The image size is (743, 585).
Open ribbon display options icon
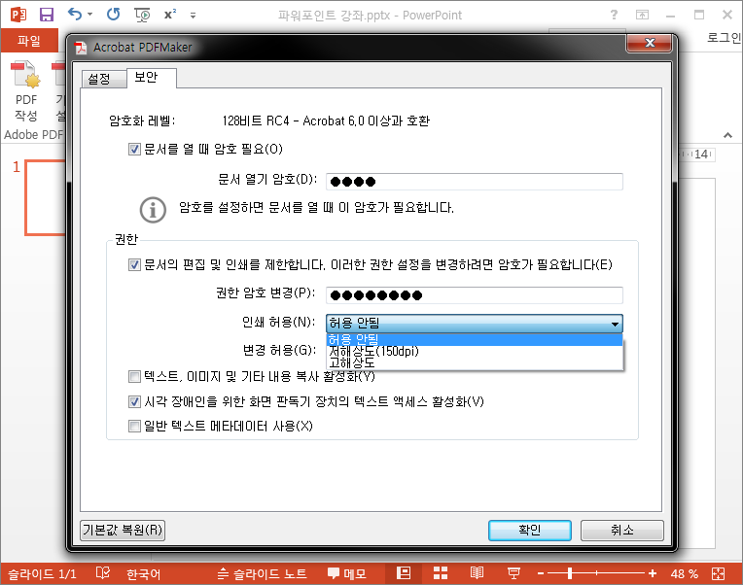(642, 16)
